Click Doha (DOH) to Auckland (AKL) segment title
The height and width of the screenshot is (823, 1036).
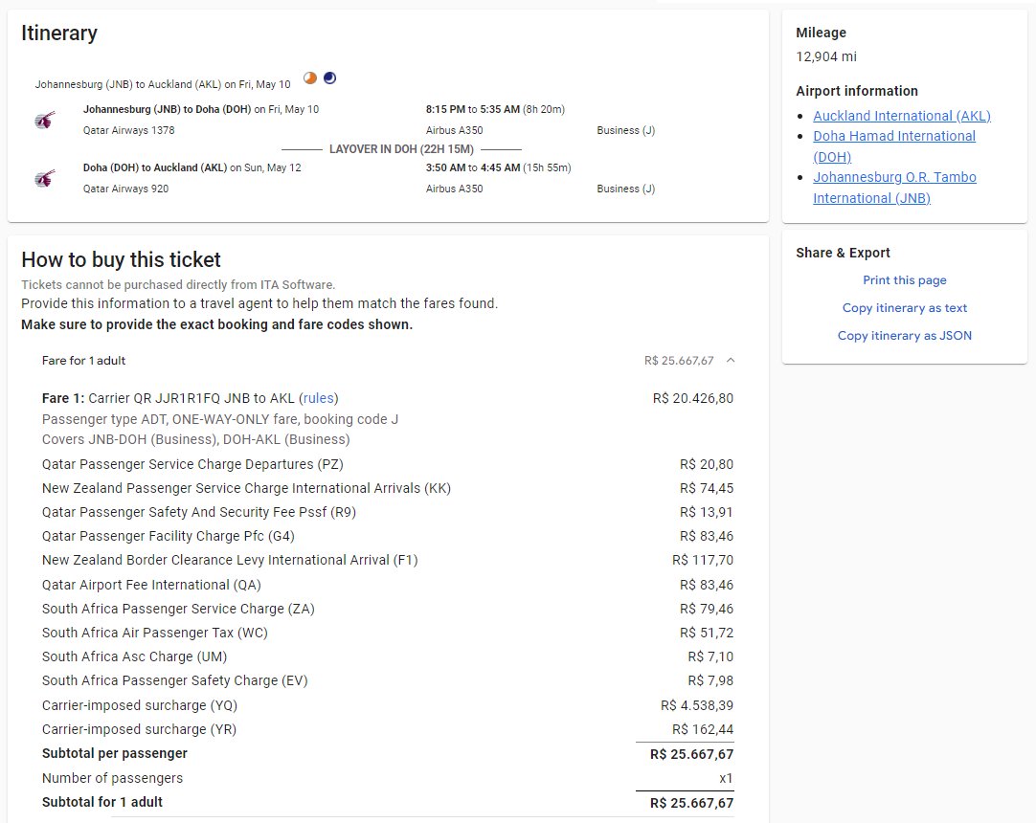click(x=155, y=167)
